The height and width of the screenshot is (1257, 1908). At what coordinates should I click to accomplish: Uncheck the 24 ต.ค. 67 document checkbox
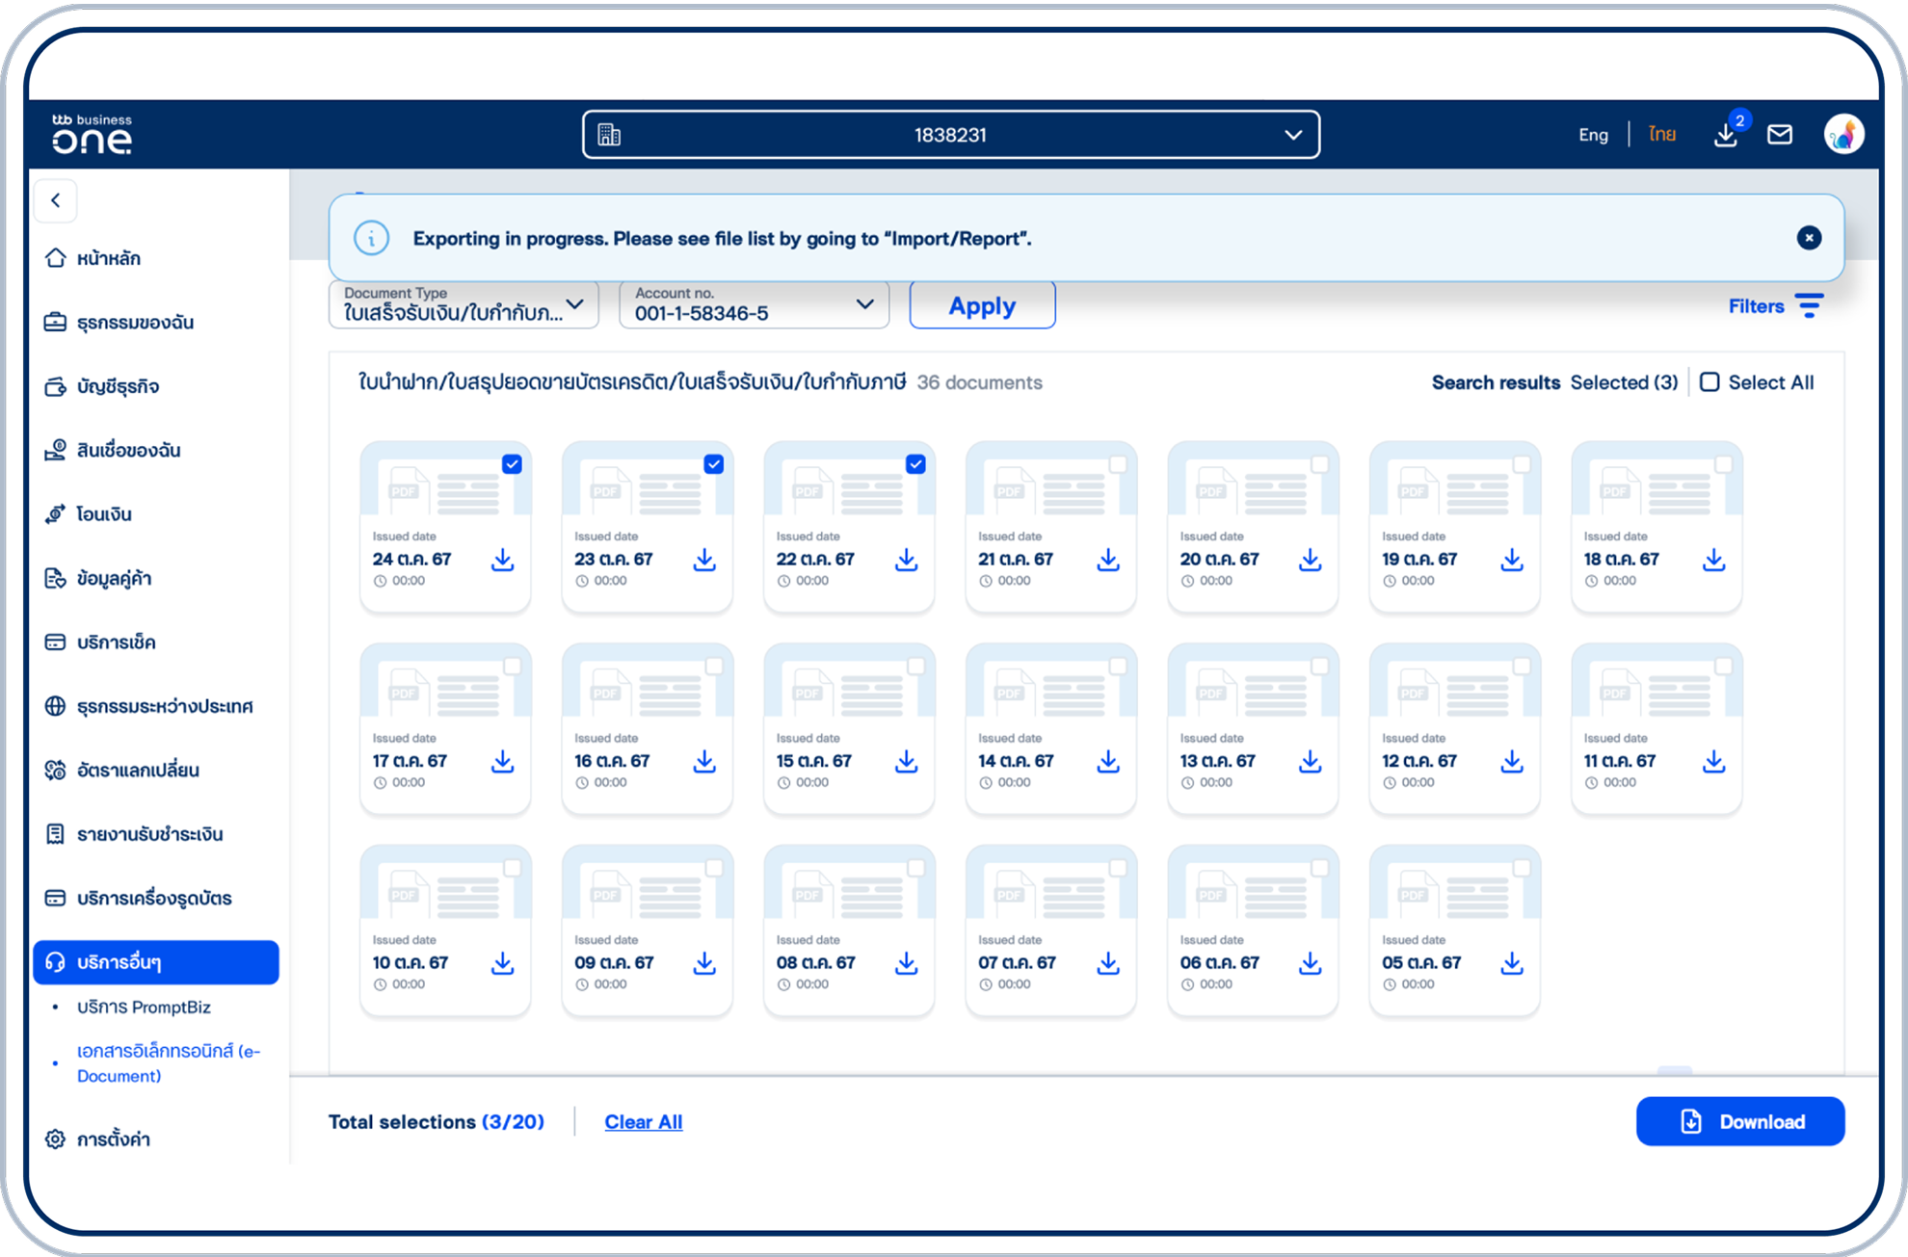[512, 464]
